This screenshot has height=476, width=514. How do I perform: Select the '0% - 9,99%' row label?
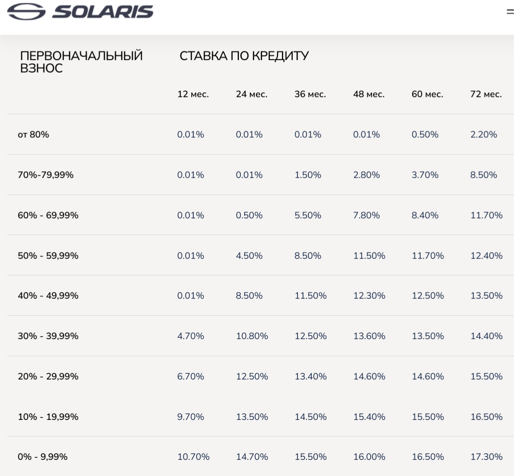click(x=42, y=457)
